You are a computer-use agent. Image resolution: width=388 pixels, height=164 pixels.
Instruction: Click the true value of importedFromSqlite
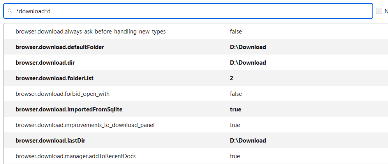235,109
